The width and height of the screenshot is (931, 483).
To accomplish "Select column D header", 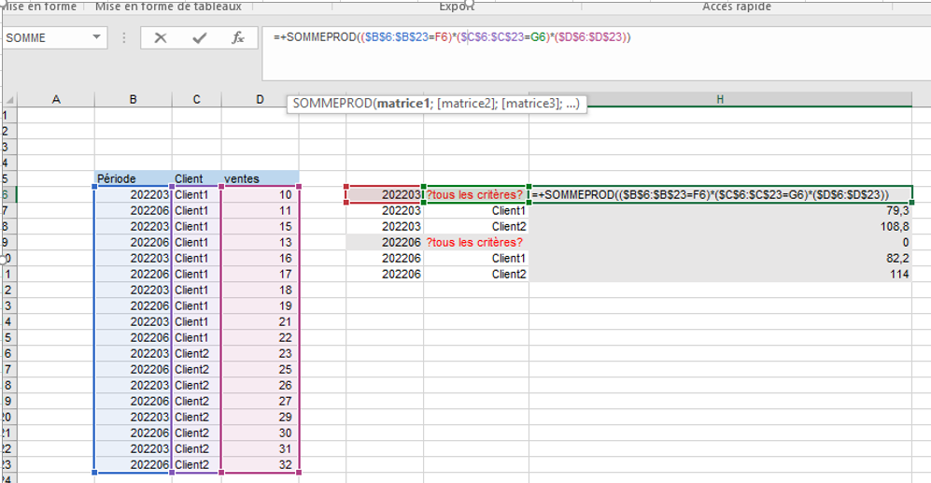I will tap(260, 100).
